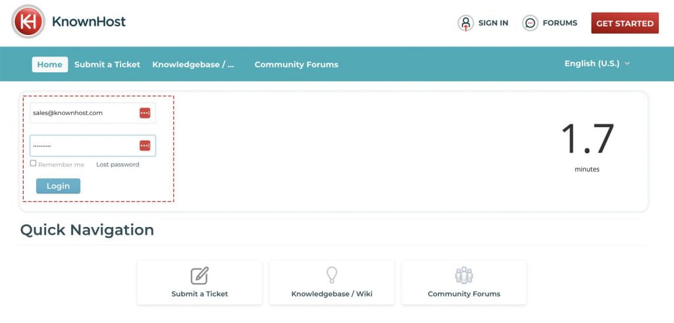Focus the password input field

click(x=92, y=145)
